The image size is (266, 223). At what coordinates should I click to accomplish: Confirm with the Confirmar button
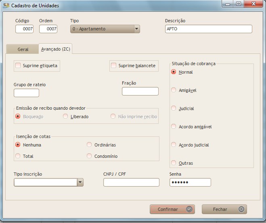[172, 209]
